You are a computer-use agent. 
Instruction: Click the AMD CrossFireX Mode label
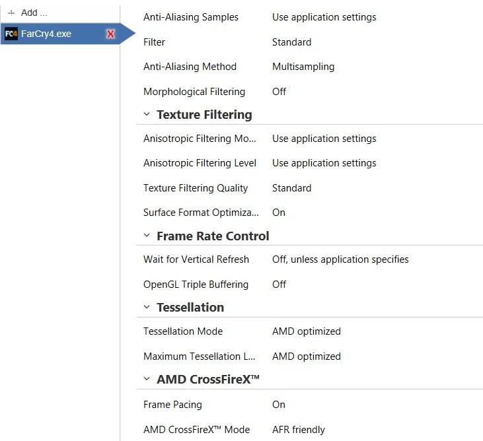(197, 430)
